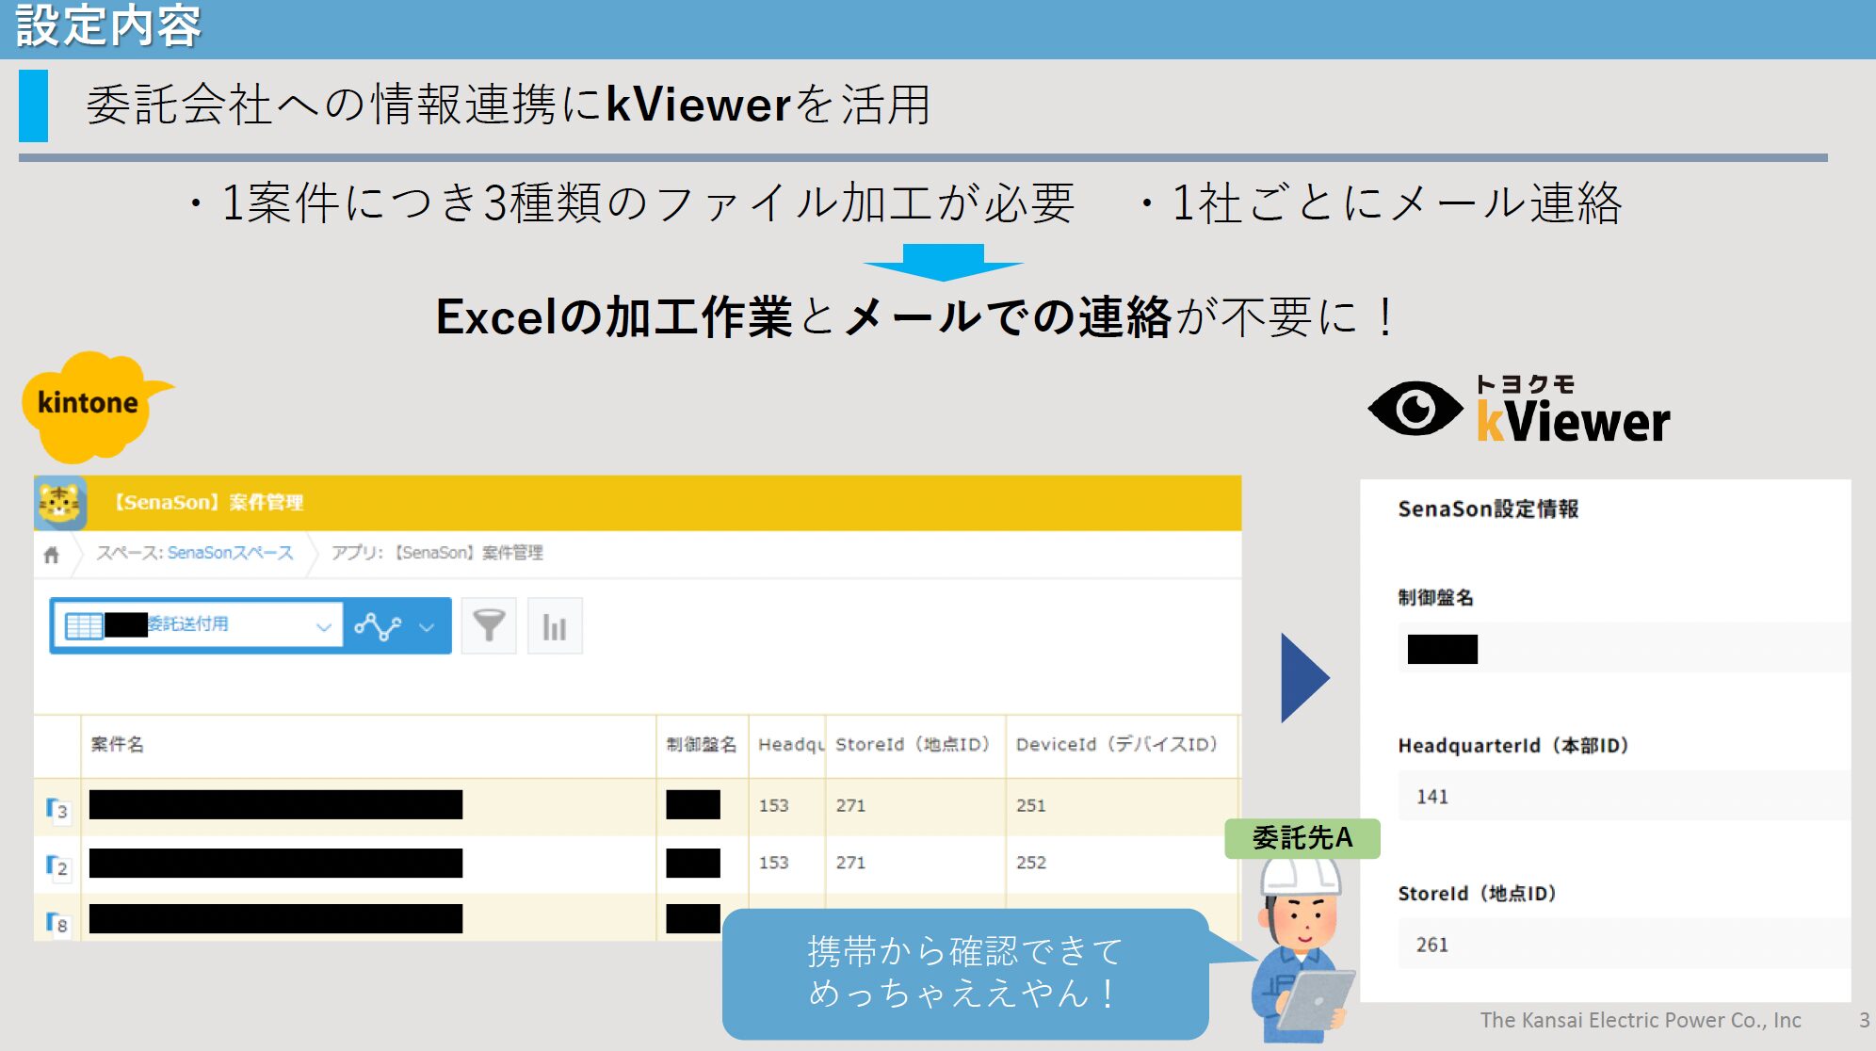Click the graph view line icon
The image size is (1876, 1051).
(x=378, y=626)
